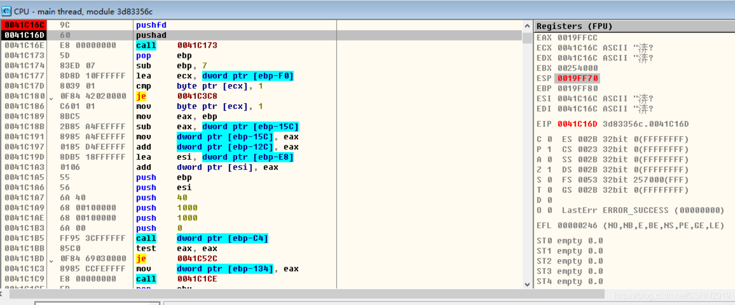Select the call 0041C173 instruction
Viewport: 735px width, 305px height.
(x=177, y=45)
